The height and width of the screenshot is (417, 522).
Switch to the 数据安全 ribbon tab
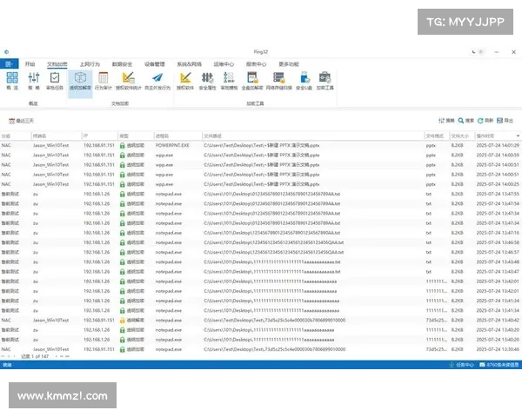coord(123,63)
